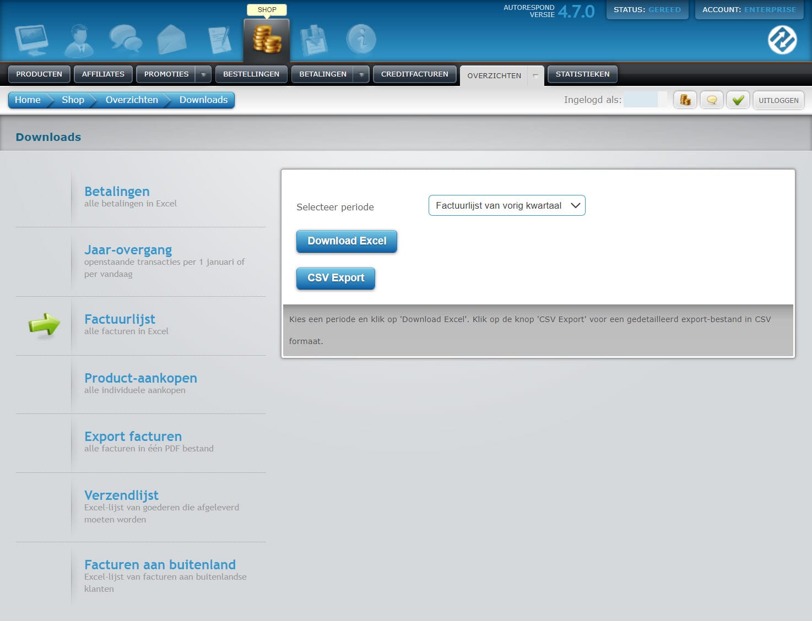Viewport: 812px width, 621px height.
Task: Open the Betalingen menu item
Action: 323,74
